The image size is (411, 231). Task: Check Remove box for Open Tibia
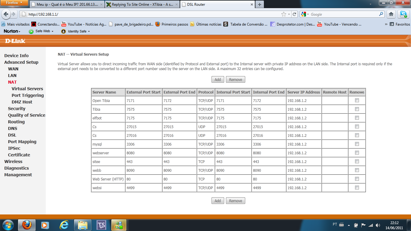click(x=357, y=100)
